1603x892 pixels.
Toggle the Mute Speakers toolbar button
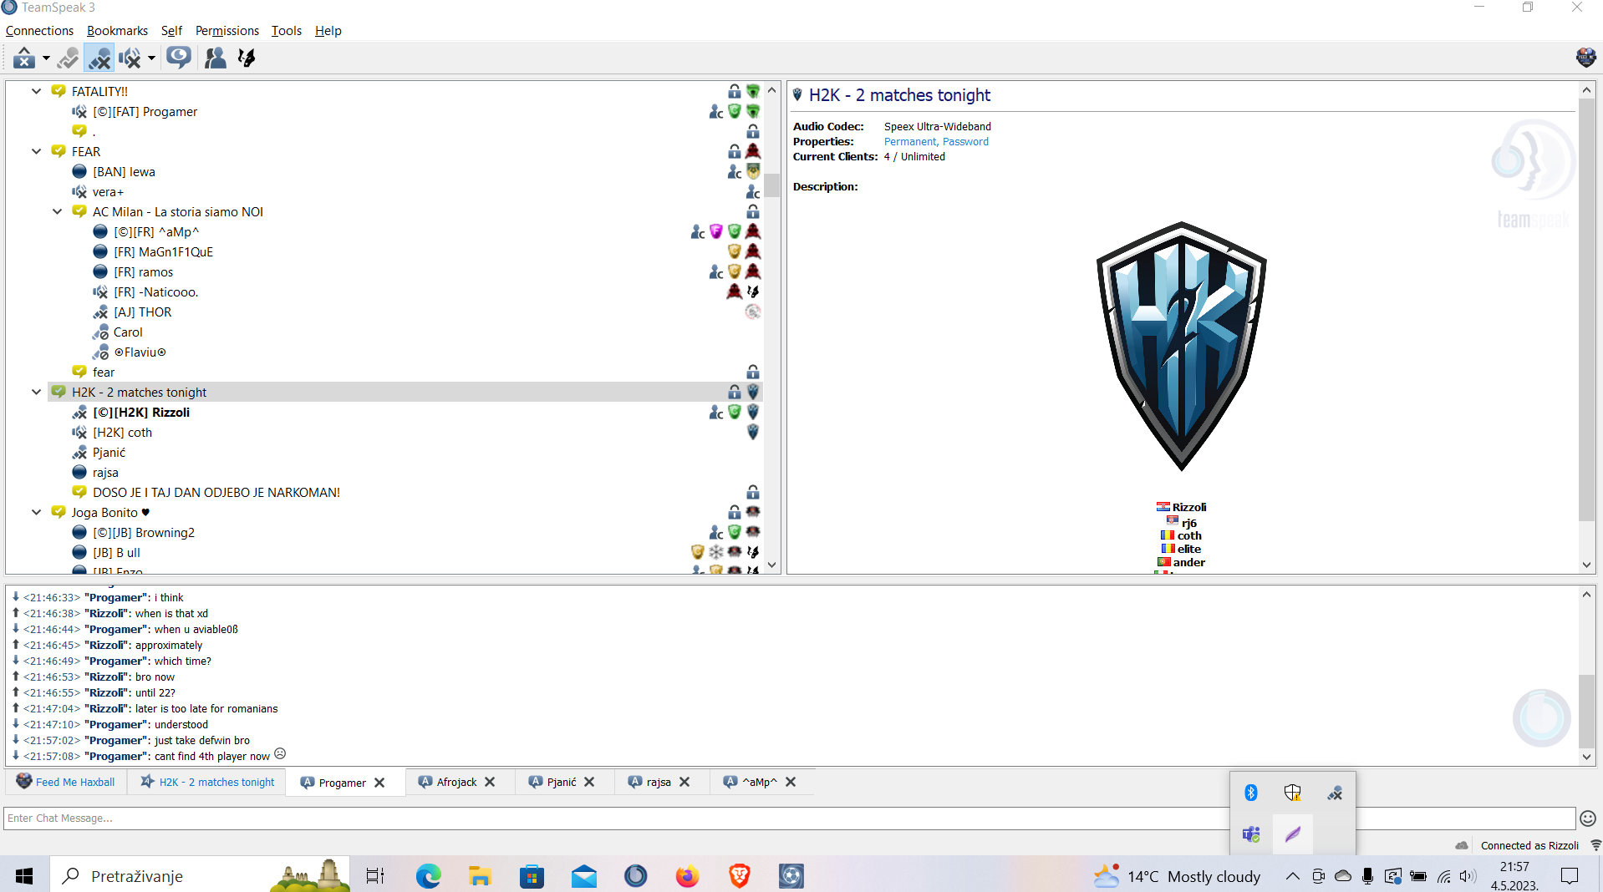point(130,58)
